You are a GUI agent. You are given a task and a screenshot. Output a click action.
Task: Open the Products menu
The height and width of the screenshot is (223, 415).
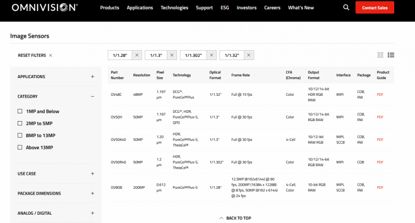point(109,8)
